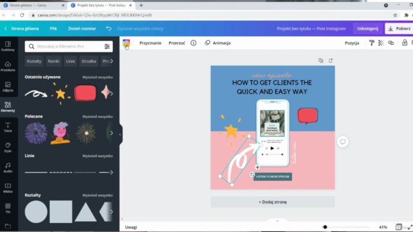Open the Animacja animation option
413x232 pixels.
(218, 43)
